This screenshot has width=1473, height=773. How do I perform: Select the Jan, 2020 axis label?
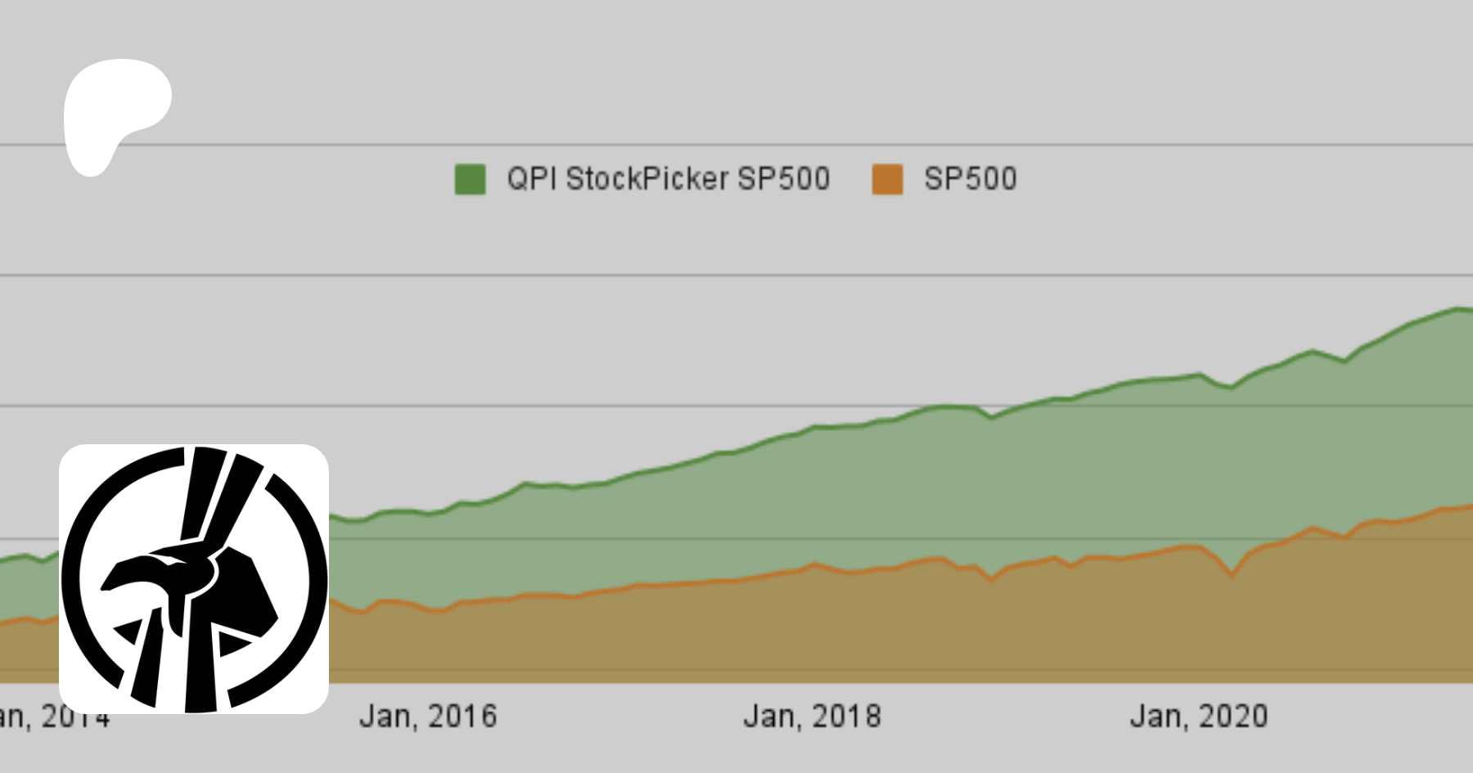click(1198, 717)
